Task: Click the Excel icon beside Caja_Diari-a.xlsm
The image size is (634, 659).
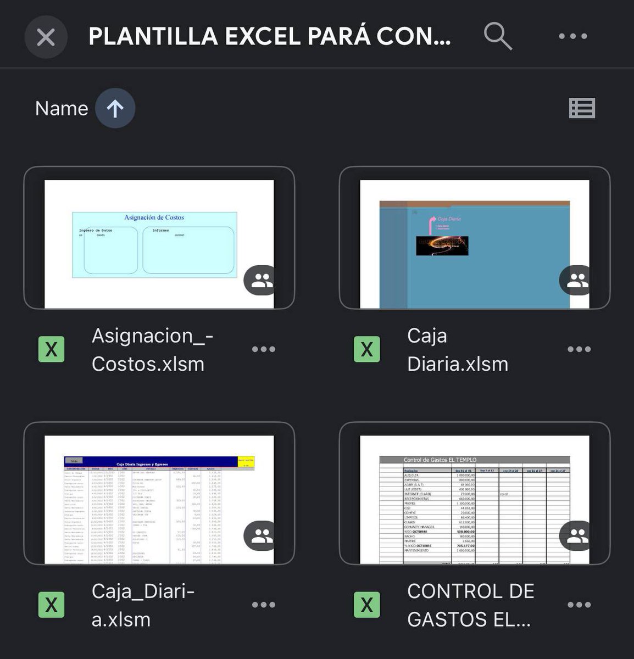Action: [51, 605]
